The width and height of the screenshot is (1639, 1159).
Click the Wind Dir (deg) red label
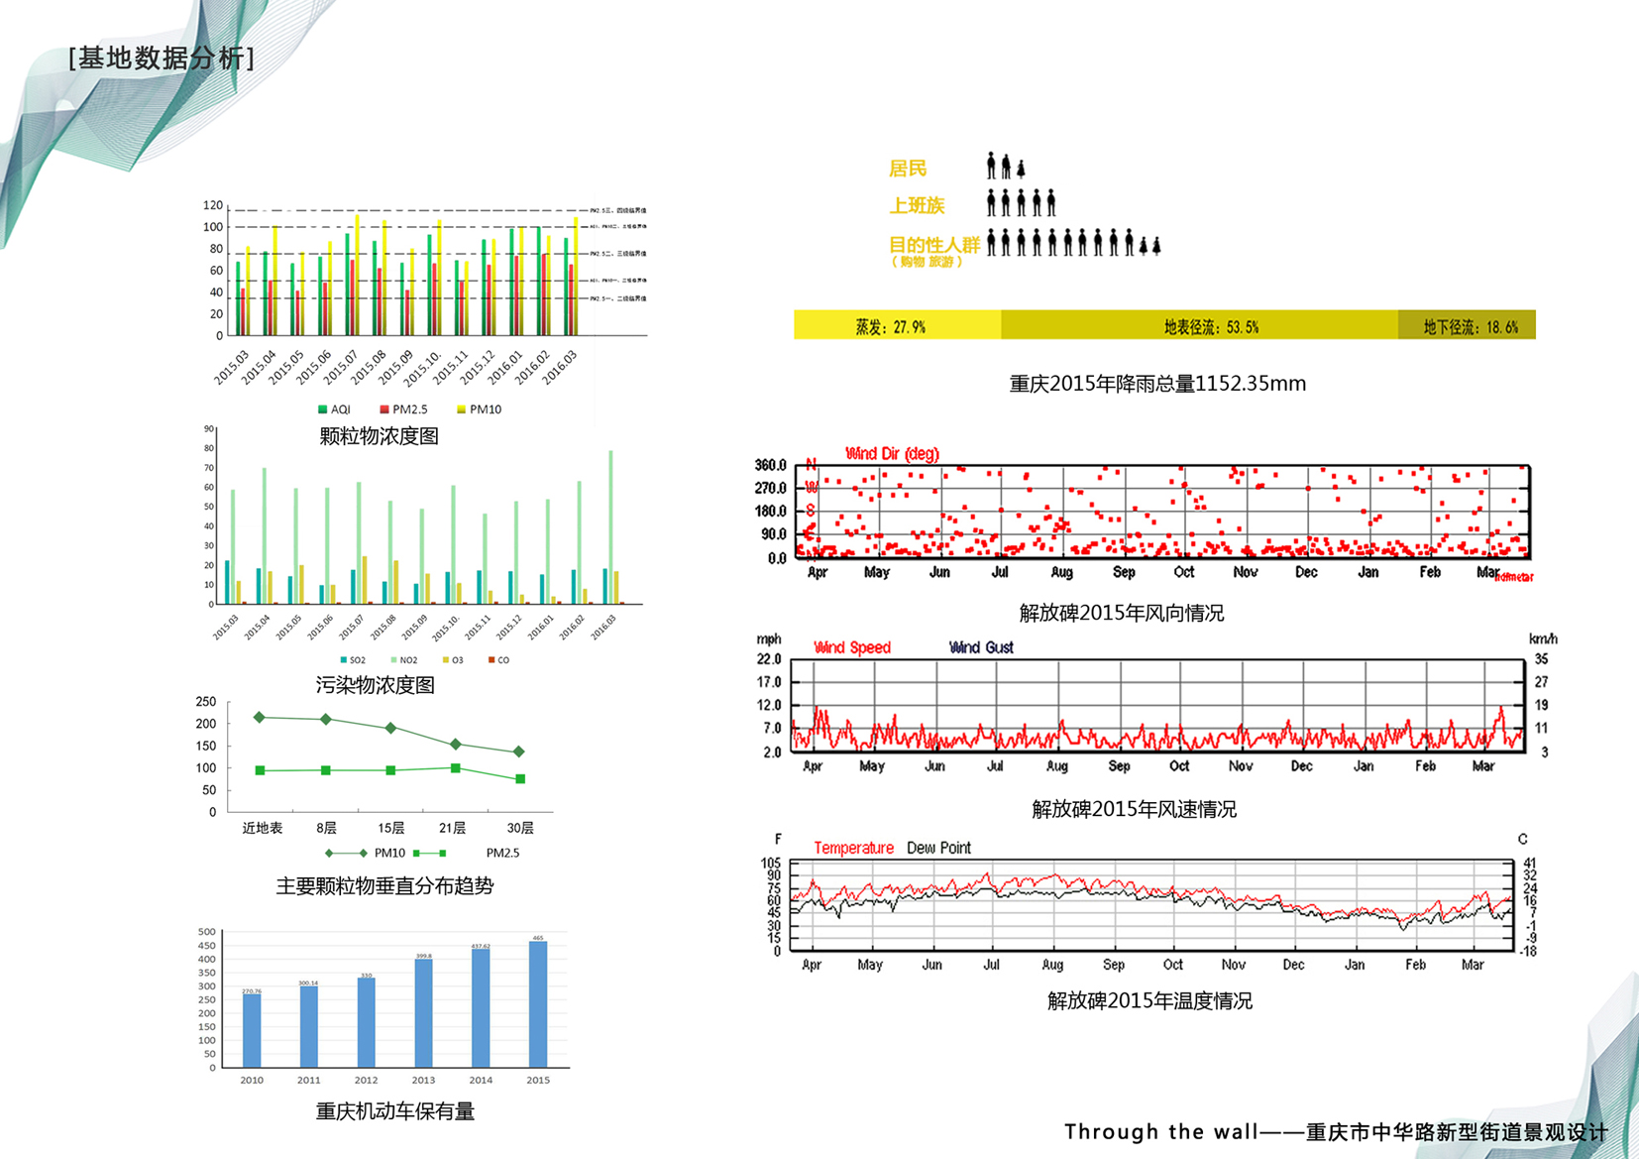(892, 454)
